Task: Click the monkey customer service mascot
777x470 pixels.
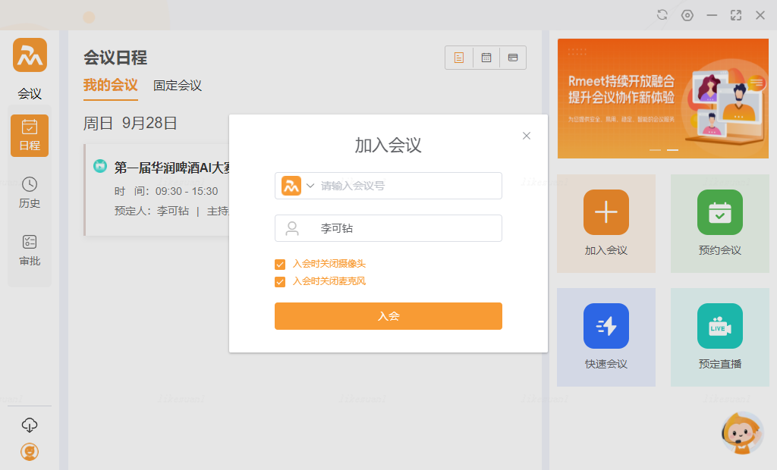Action: pos(741,433)
